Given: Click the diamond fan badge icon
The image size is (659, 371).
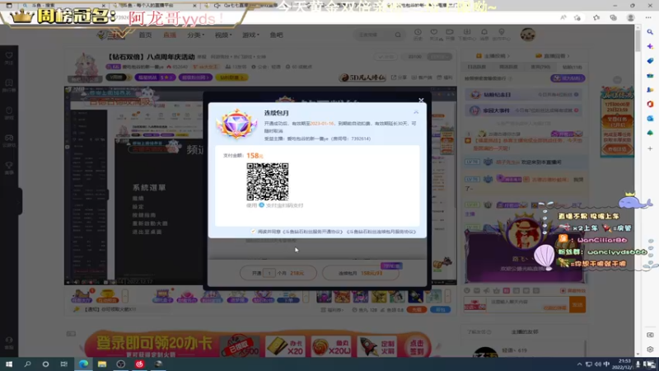Looking at the screenshot, I should 236,124.
